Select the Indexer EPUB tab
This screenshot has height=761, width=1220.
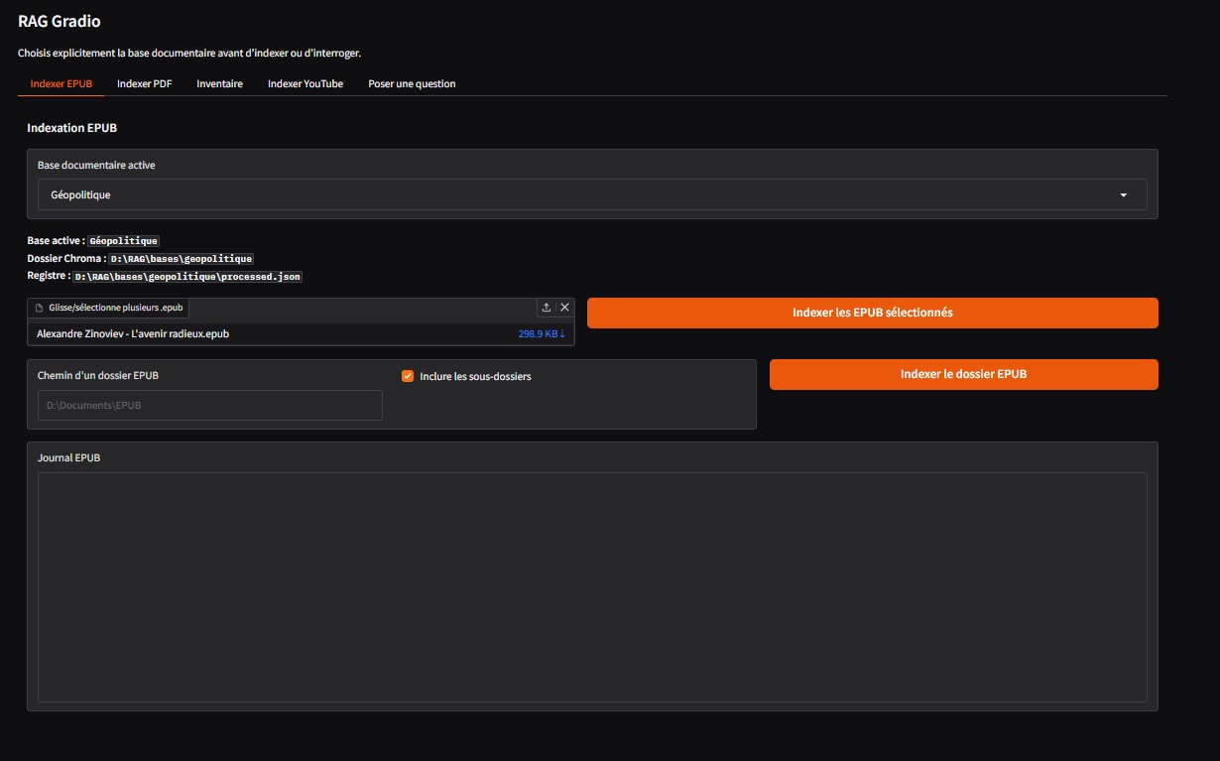(x=61, y=83)
